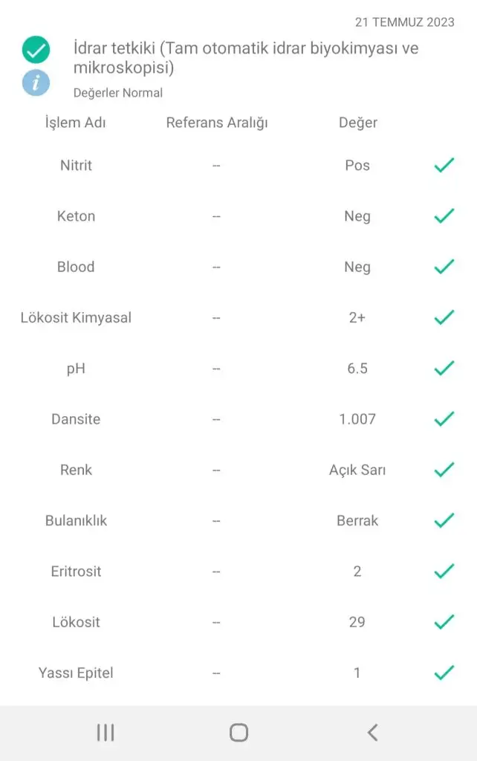Tap the checkmark in Eritrosit row
This screenshot has height=761, width=477.
(x=444, y=571)
